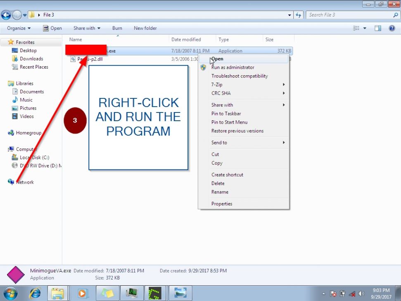Select Favorites in the navigation pane
Screen dimensions: 401x301
click(x=25, y=42)
